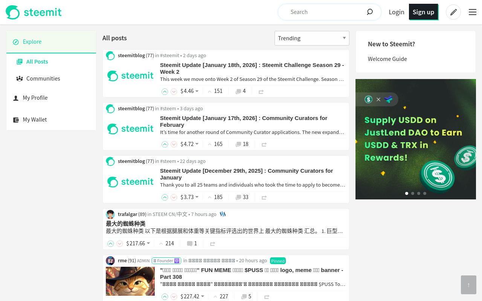
Task: Open comments icon on December 29th post
Action: 238,198
